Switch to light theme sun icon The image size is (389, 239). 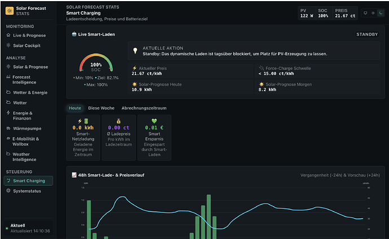click(373, 13)
